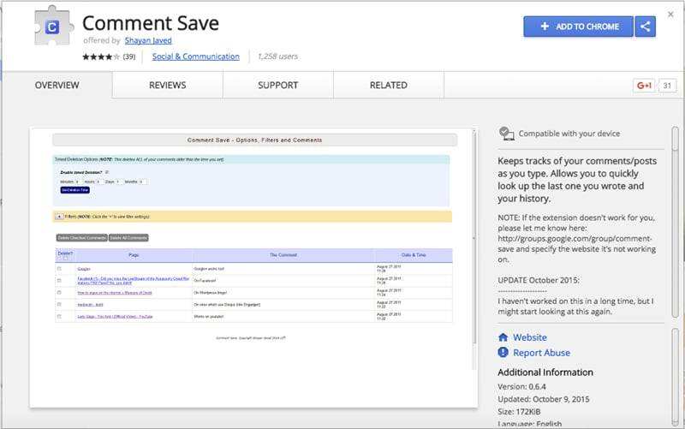Viewport: 685px width, 429px height.
Task: Check the delete box for Google row
Action: click(59, 269)
